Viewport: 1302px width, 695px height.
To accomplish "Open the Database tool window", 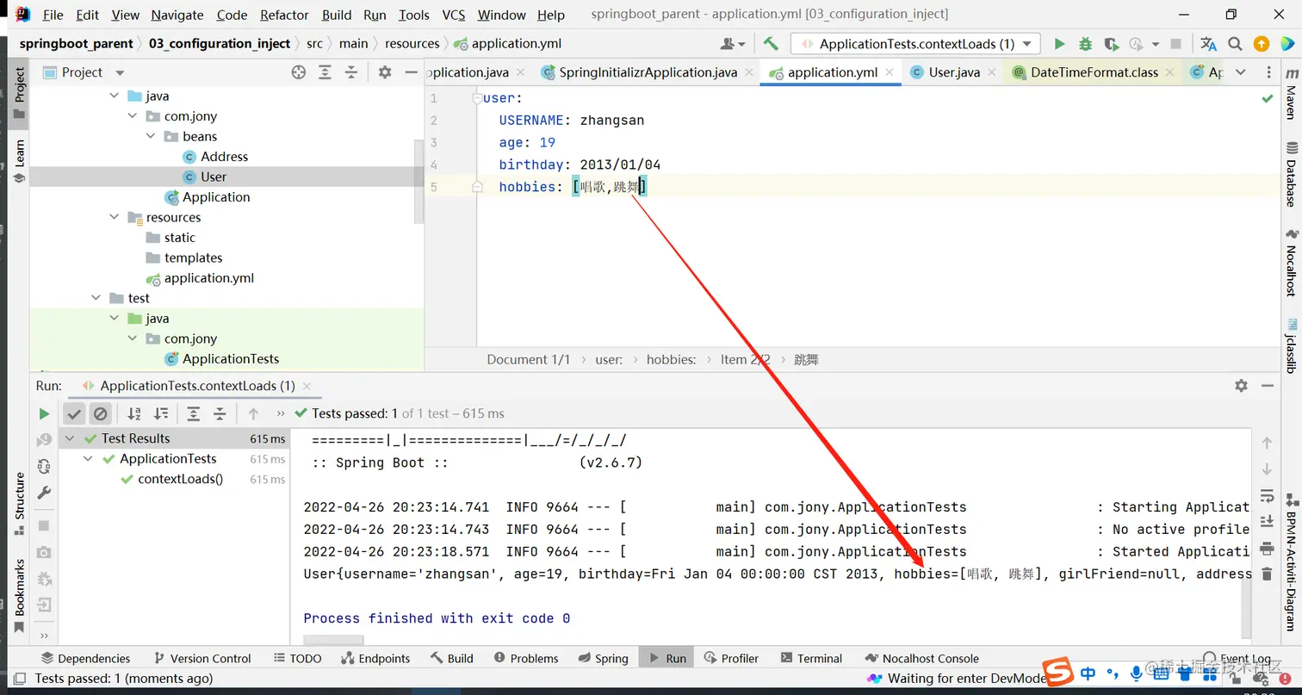I will tap(1291, 176).
